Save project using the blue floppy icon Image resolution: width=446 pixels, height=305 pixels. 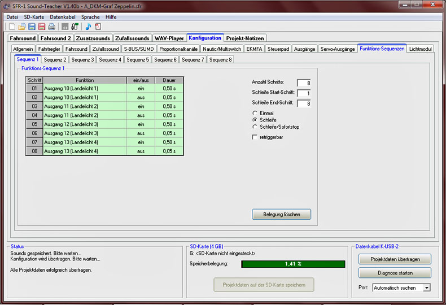32,27
